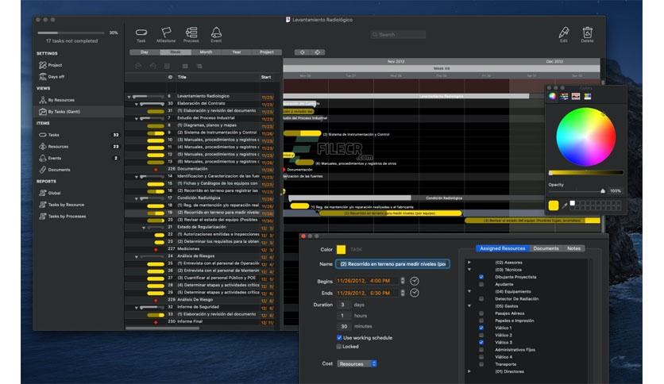
Task: Open Tasks by Processes report
Action: coord(63,216)
